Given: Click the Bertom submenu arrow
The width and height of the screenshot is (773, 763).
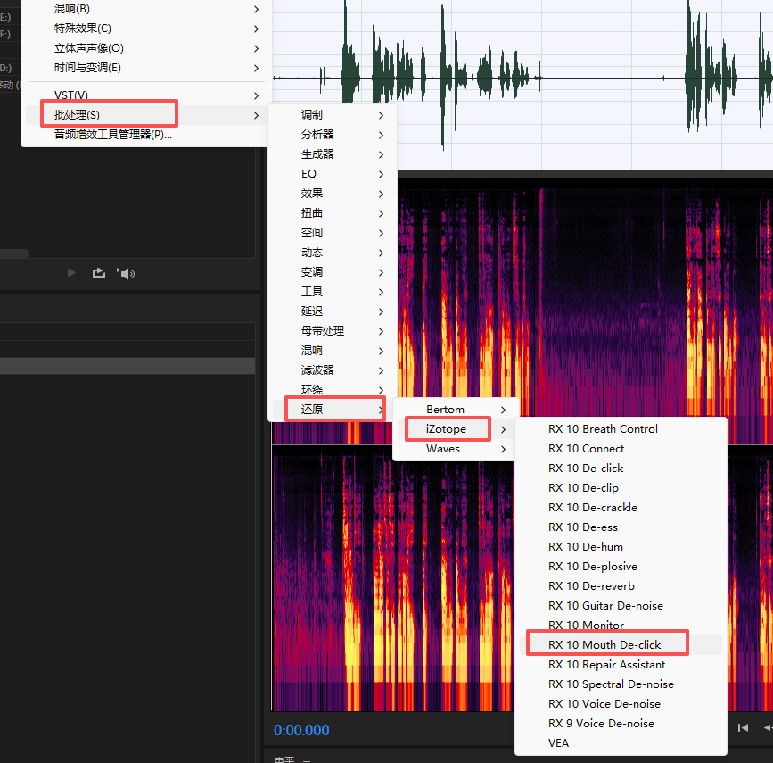Looking at the screenshot, I should (x=503, y=411).
